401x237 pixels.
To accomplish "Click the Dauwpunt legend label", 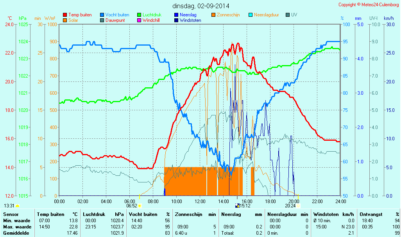I will pyautogui.click(x=115, y=20).
